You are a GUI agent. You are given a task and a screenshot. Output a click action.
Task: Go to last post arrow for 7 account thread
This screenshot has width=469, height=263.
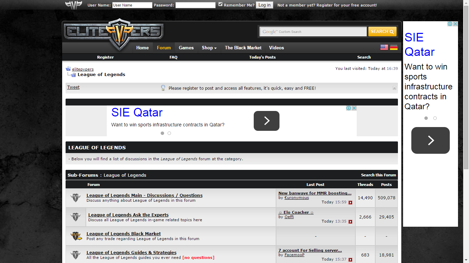pyautogui.click(x=351, y=260)
